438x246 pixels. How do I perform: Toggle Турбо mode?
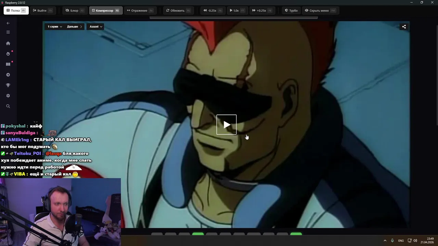291,11
